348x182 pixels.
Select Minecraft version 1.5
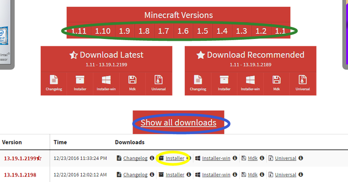tap(203, 31)
